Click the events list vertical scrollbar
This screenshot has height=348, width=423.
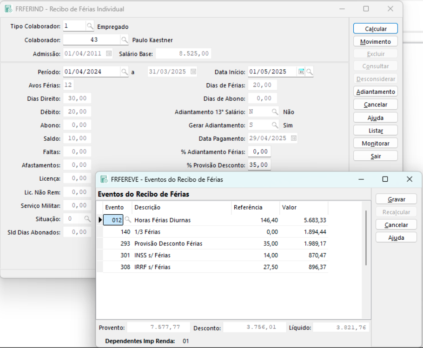[x=366, y=237]
